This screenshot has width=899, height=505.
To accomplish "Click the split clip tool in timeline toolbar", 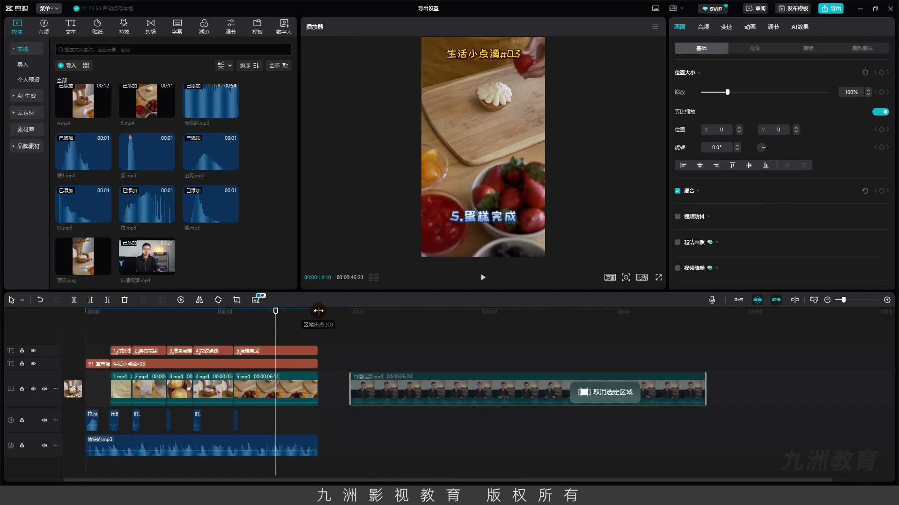I will point(74,300).
